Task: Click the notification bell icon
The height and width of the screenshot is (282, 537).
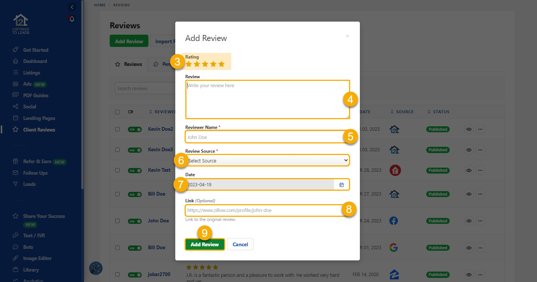Action: coord(72,19)
